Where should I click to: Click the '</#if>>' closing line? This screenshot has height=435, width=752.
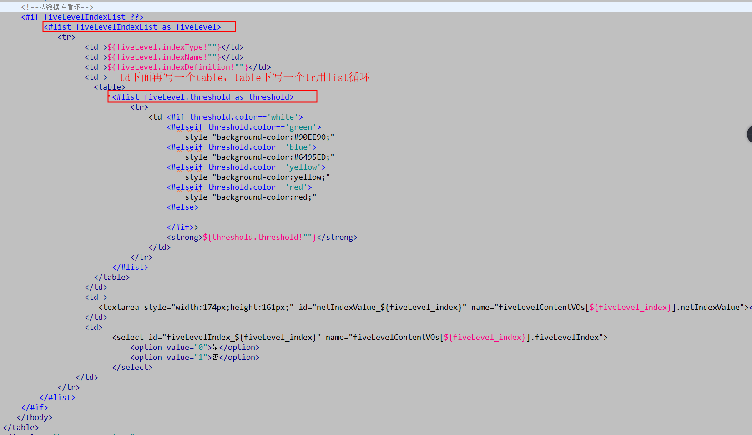182,227
